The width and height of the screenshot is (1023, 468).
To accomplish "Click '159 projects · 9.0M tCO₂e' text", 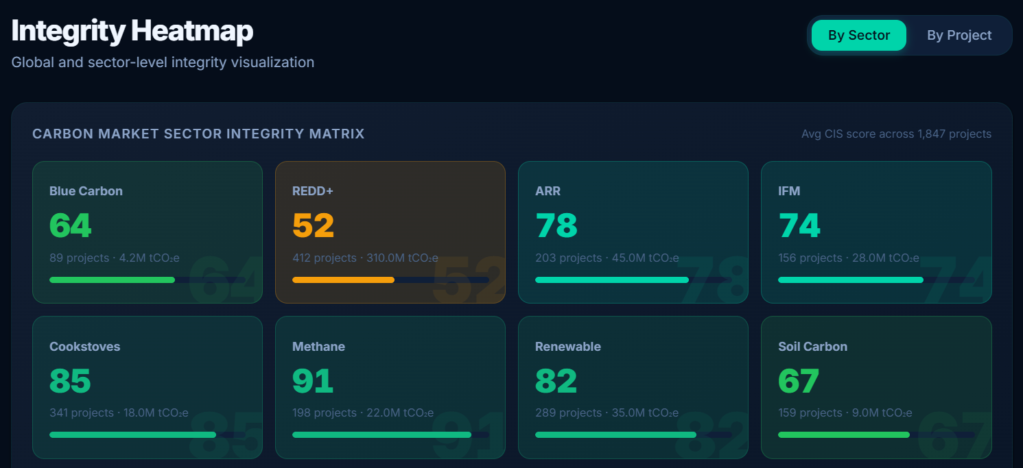I will point(845,413).
